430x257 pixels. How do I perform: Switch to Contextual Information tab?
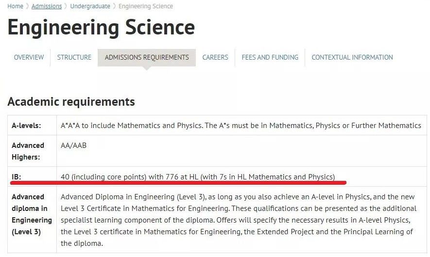pyautogui.click(x=352, y=57)
